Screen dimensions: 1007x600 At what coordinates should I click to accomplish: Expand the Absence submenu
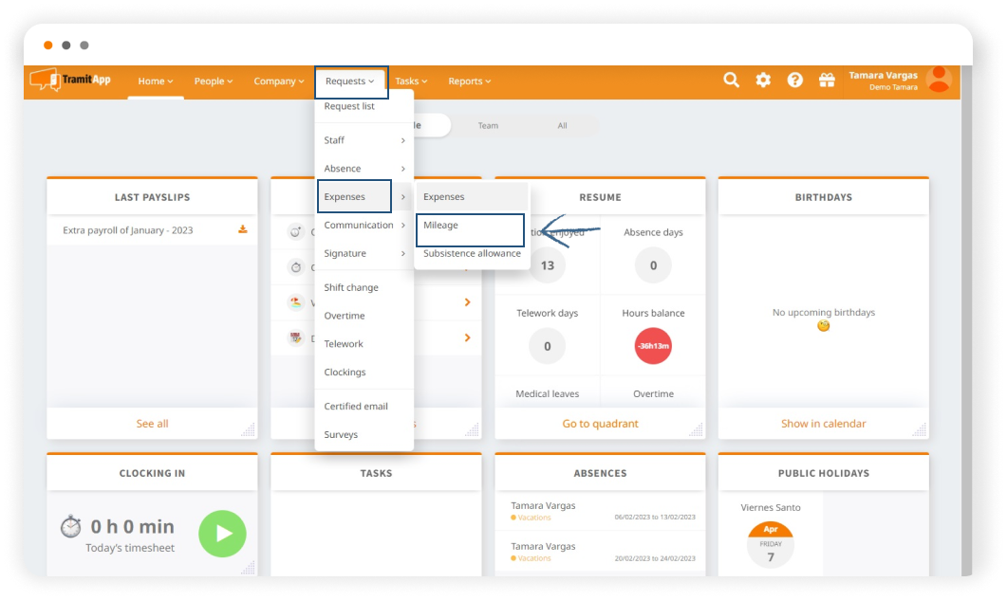tap(364, 169)
